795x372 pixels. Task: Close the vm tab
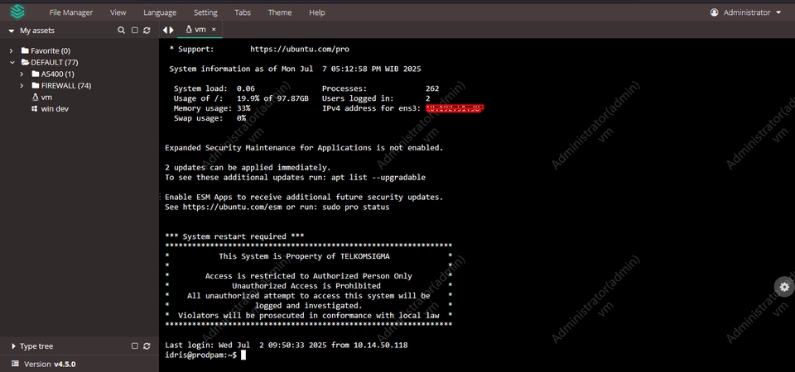click(214, 30)
